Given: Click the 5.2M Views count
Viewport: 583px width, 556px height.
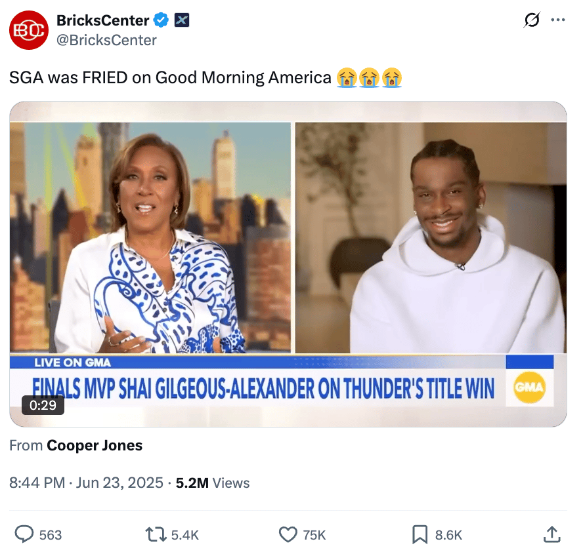Looking at the screenshot, I should pos(213,483).
